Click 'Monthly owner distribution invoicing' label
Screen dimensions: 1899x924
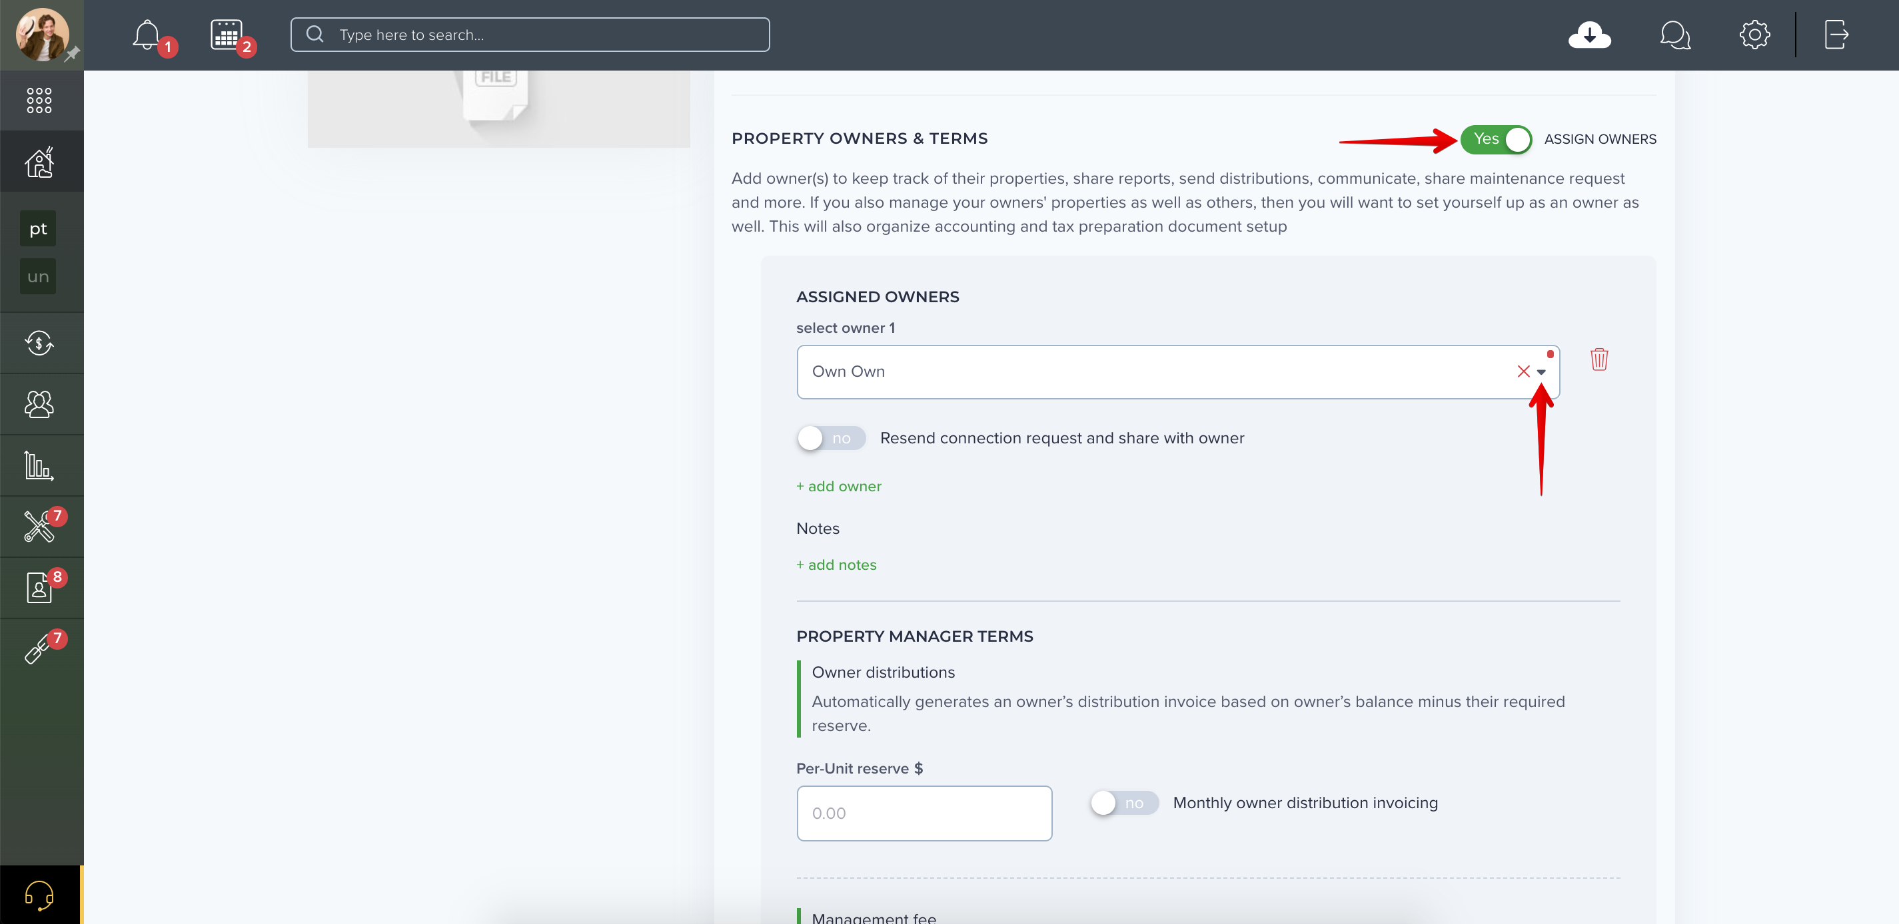(x=1305, y=803)
